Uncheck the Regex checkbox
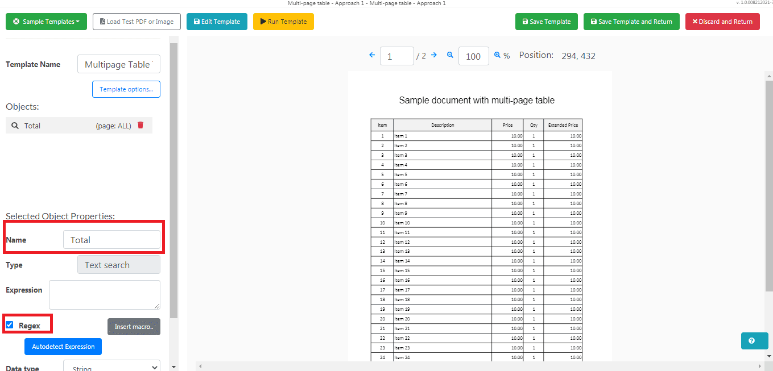Image resolution: width=773 pixels, height=371 pixels. pyautogui.click(x=9, y=324)
